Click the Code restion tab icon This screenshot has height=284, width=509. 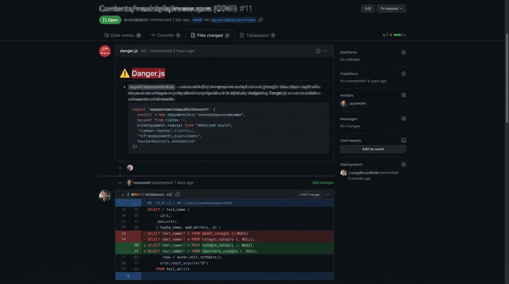tap(106, 35)
